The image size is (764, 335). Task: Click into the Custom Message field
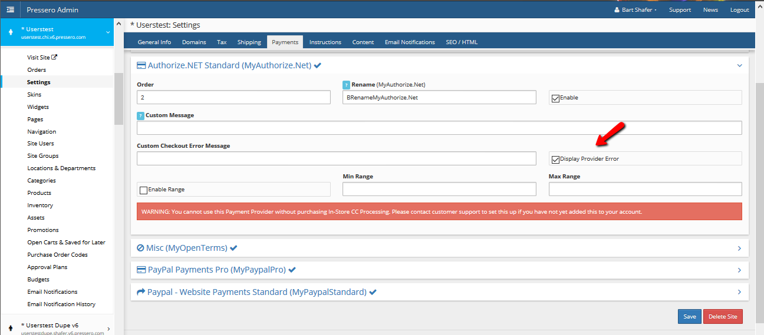tap(439, 128)
